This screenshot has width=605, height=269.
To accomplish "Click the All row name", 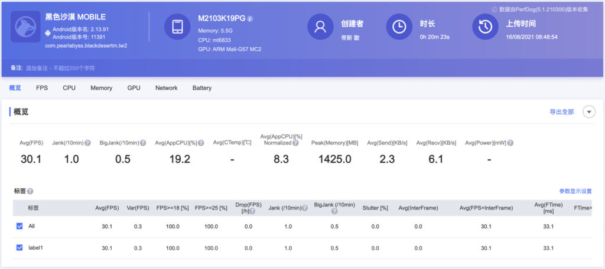I will coord(32,226).
